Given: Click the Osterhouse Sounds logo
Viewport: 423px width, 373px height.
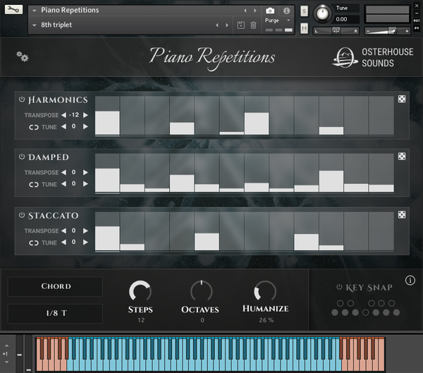Looking at the screenshot, I should pos(373,57).
